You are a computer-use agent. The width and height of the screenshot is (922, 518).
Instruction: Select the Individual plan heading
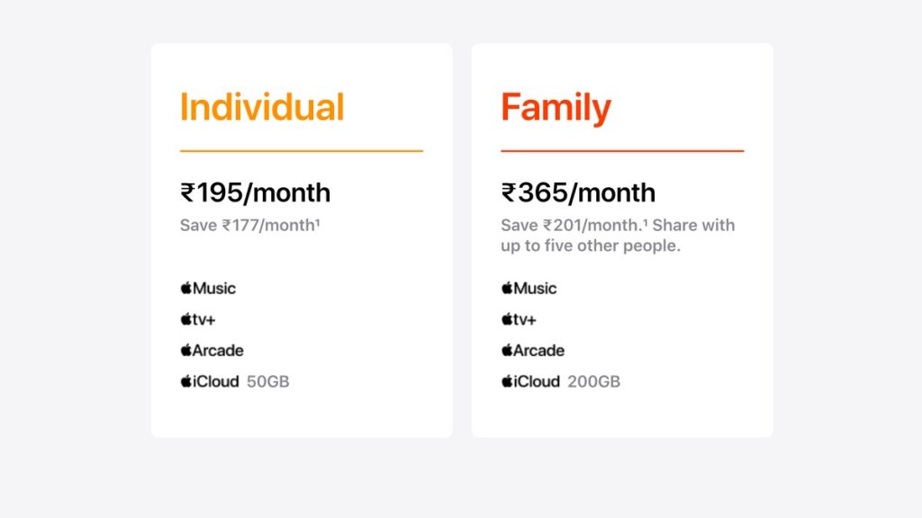coord(262,107)
